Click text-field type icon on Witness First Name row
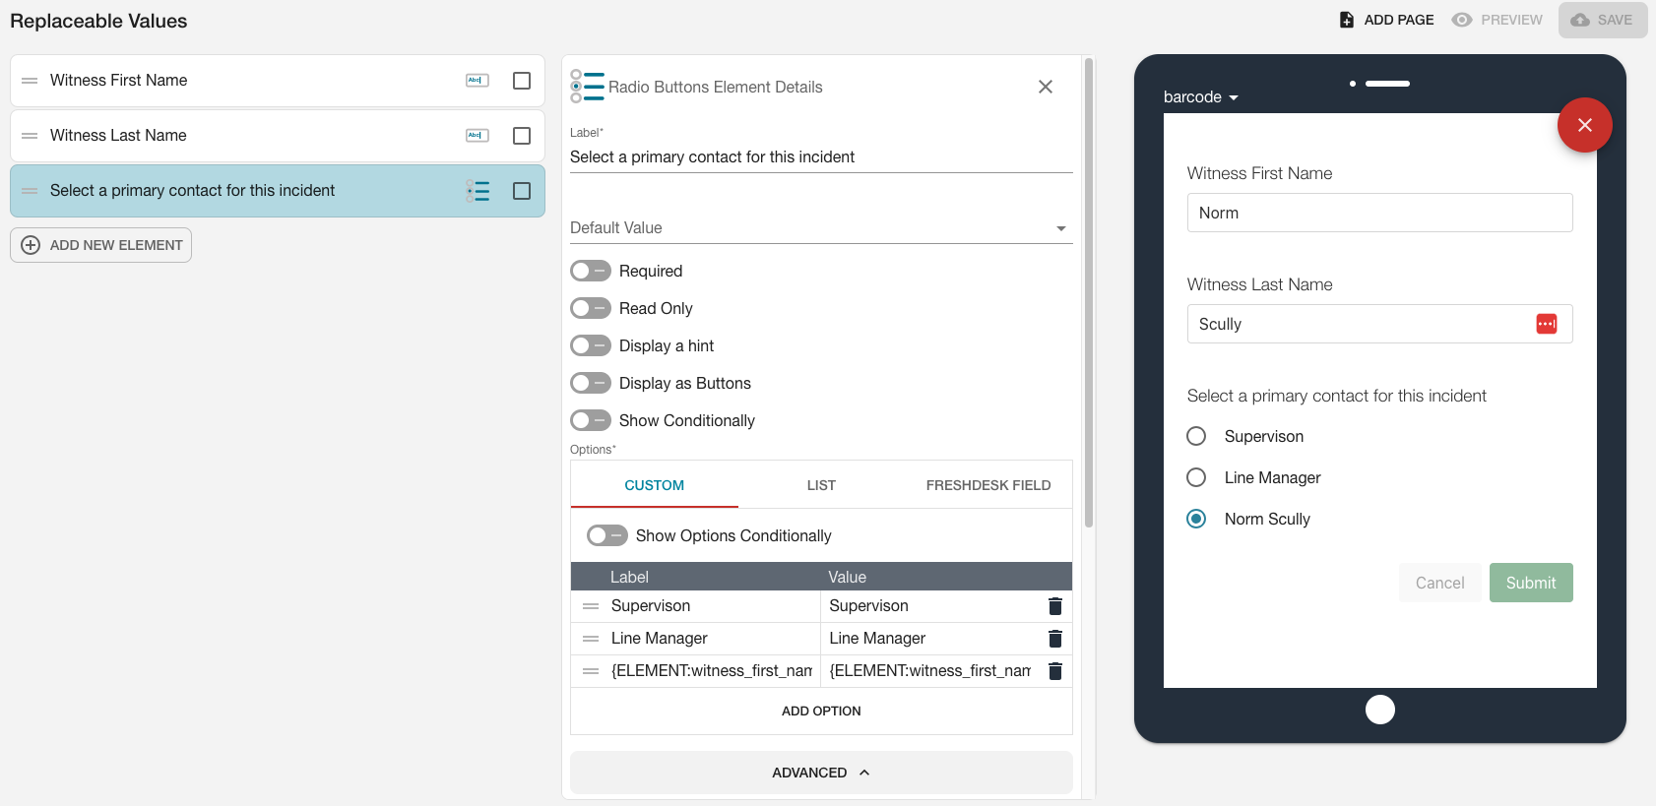 pyautogui.click(x=478, y=81)
